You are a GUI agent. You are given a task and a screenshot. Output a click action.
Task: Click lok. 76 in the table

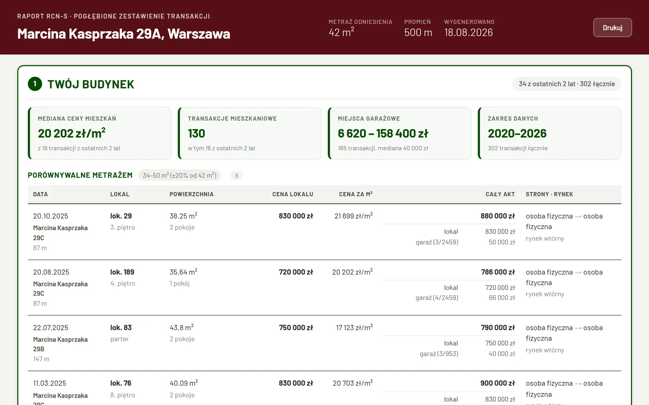tap(121, 383)
